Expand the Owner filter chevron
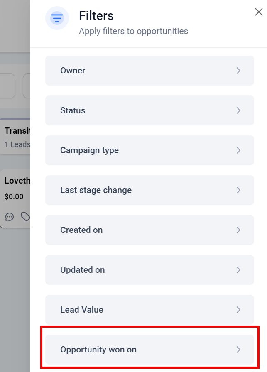Screen dimensions: 267x372 tap(238, 71)
